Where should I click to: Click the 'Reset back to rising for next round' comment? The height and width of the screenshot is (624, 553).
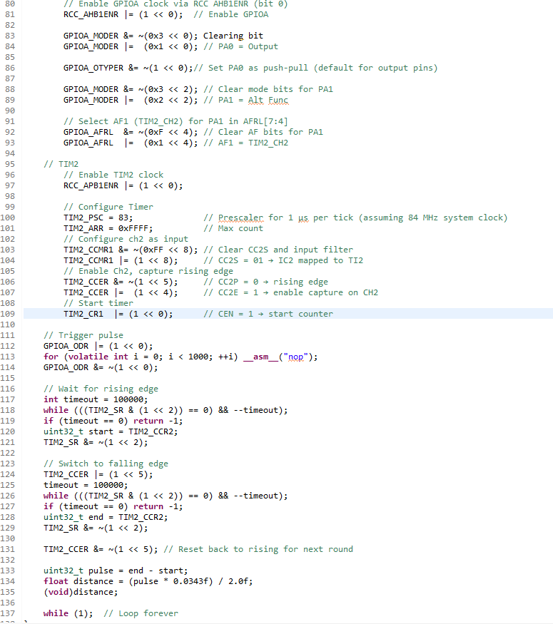265,549
